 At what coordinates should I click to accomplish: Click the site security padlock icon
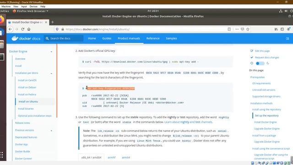click(x=63, y=29)
